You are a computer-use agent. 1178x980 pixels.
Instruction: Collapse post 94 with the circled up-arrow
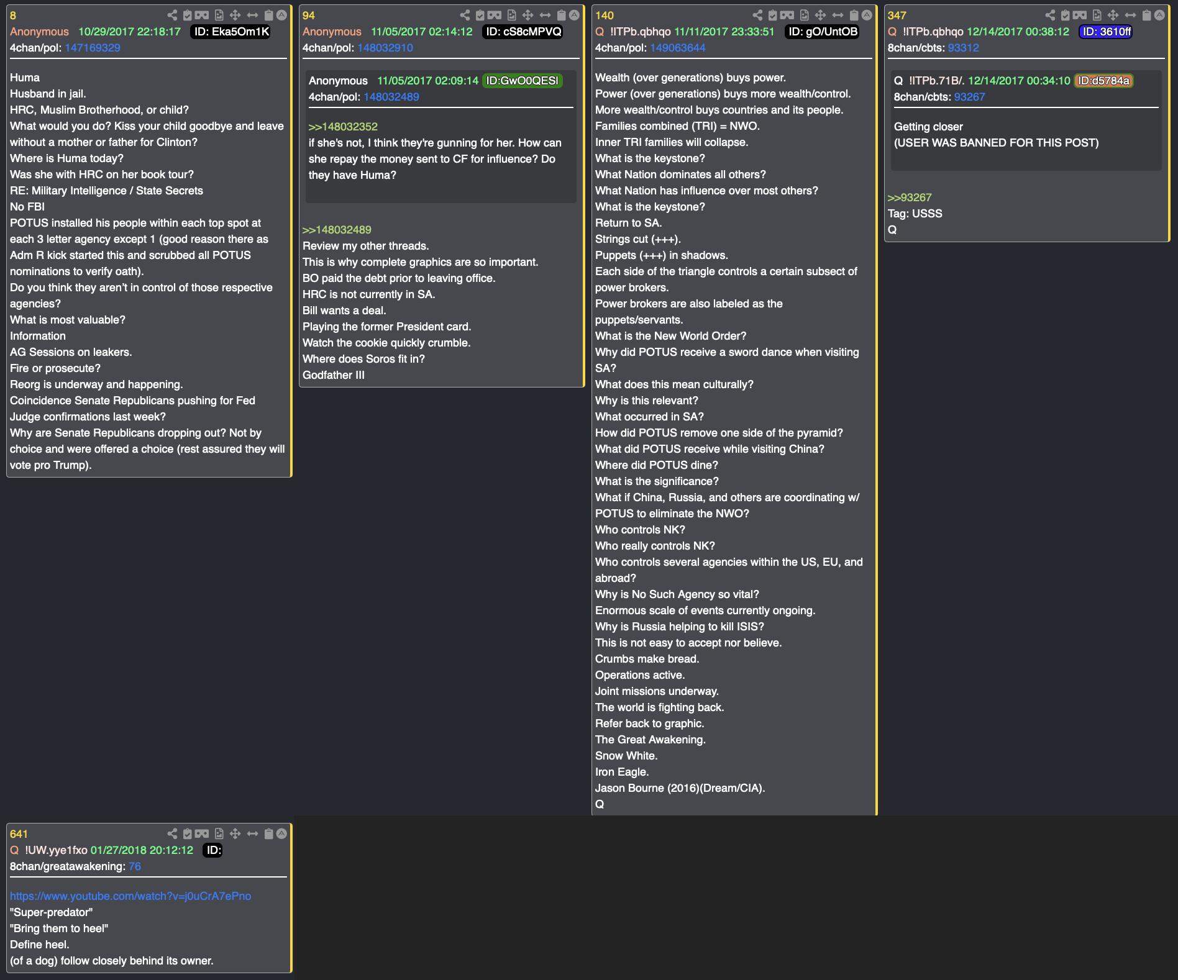coord(574,15)
